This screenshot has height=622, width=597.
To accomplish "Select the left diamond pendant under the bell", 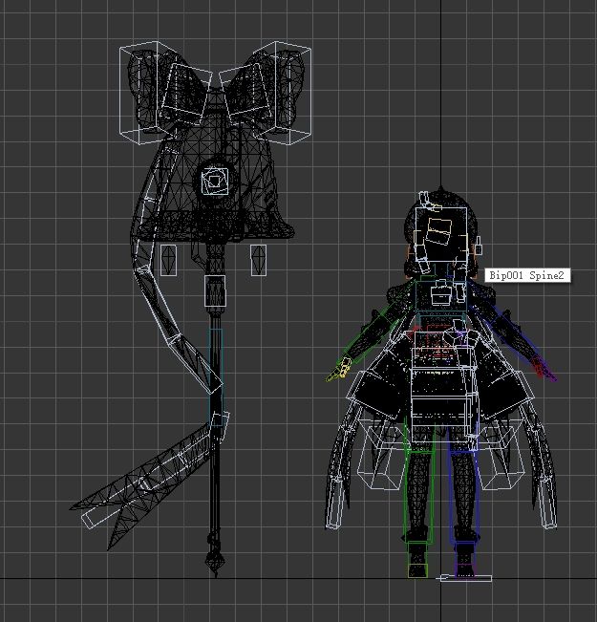I will pos(168,260).
